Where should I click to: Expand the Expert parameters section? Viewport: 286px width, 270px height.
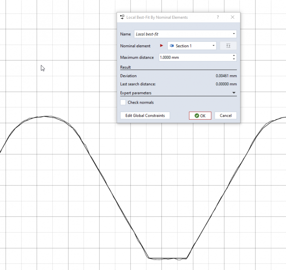point(234,93)
